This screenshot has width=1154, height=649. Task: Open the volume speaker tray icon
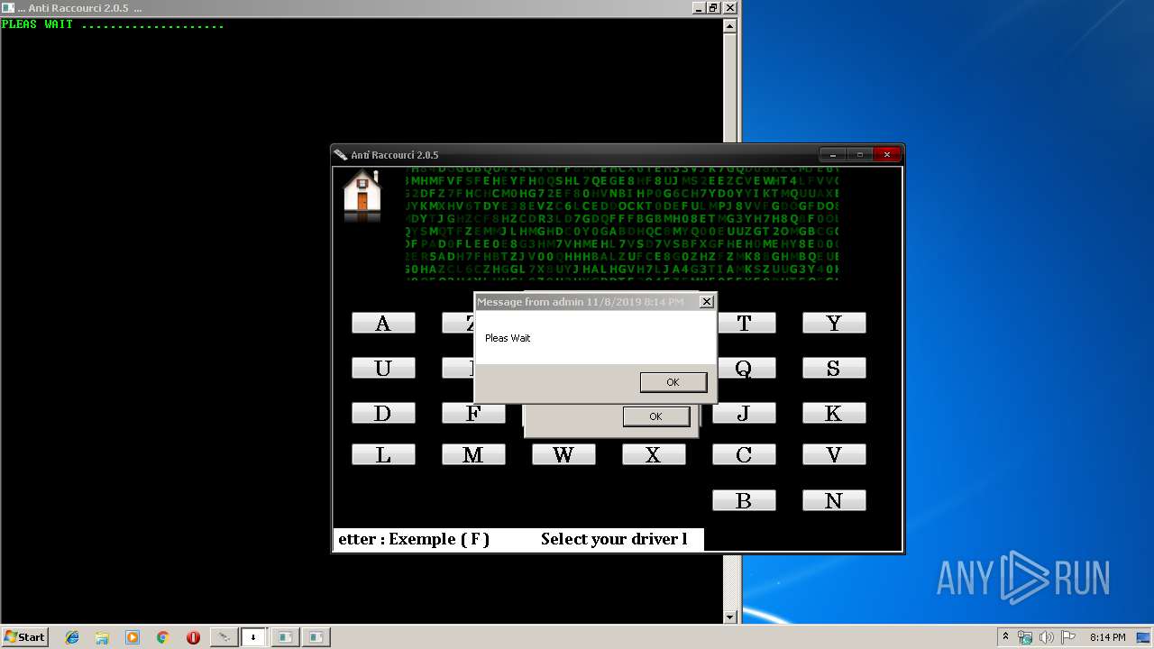point(1047,637)
